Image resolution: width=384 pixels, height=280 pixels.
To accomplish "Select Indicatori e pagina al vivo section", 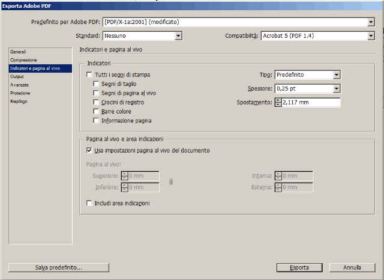I will coord(40,68).
